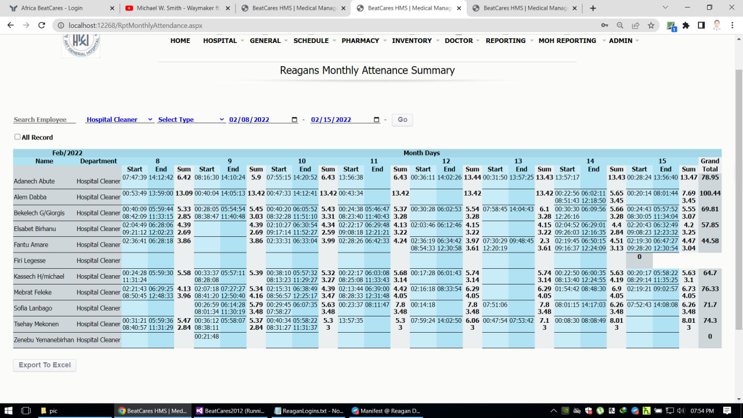Open the saved passwords key icon
This screenshot has width=743, height=418.
tap(604, 26)
